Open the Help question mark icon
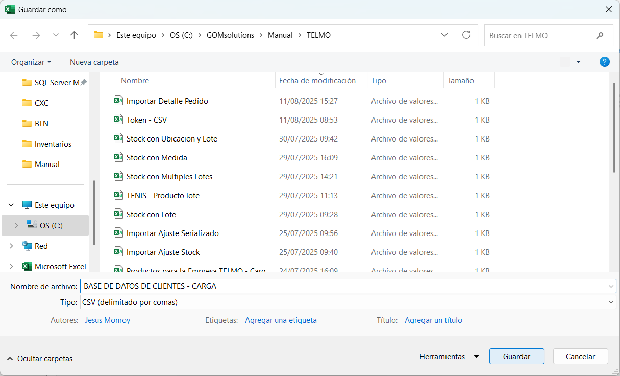Viewport: 620px width, 376px height. pyautogui.click(x=604, y=62)
